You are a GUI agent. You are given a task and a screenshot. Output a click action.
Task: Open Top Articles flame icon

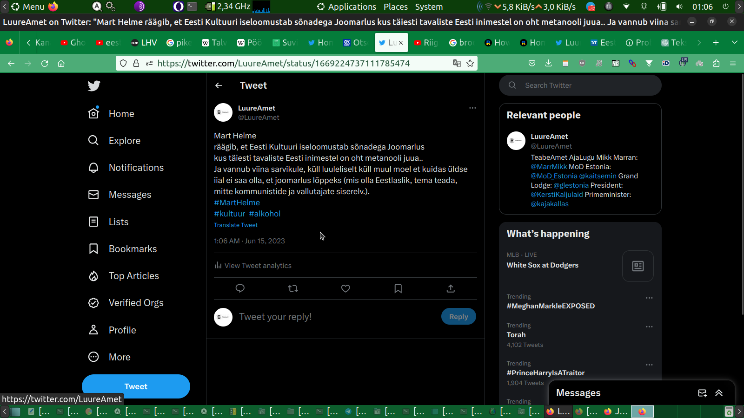point(93,276)
